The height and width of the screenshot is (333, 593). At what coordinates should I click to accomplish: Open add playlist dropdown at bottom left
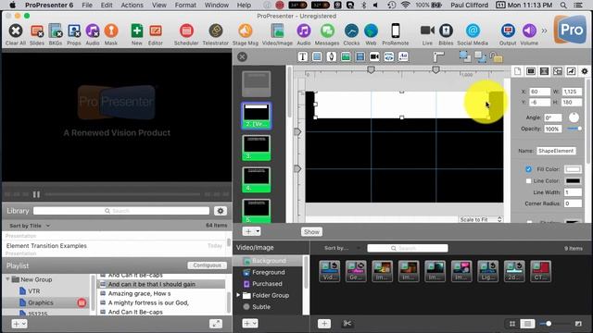click(19, 324)
